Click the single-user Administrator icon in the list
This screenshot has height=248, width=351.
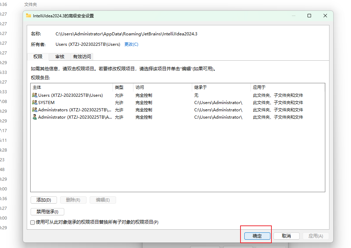[35, 117]
